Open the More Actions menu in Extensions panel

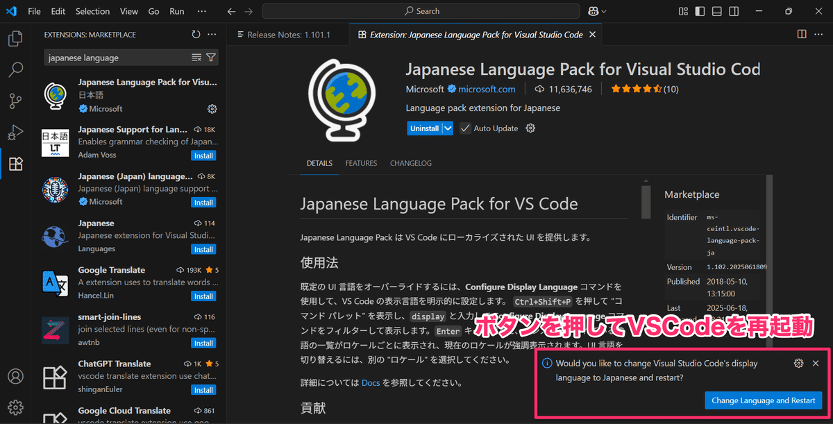(x=212, y=34)
